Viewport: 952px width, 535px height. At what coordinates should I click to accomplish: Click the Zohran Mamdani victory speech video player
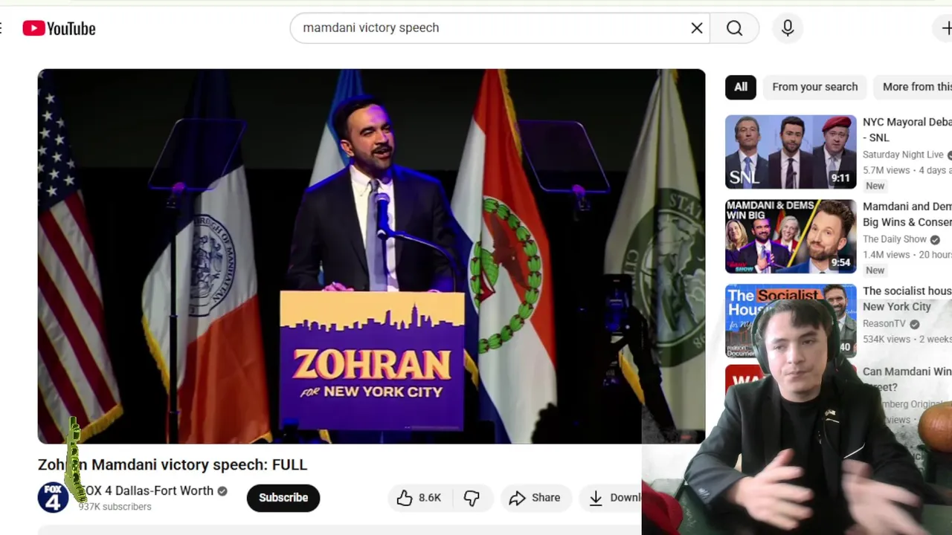[371, 256]
